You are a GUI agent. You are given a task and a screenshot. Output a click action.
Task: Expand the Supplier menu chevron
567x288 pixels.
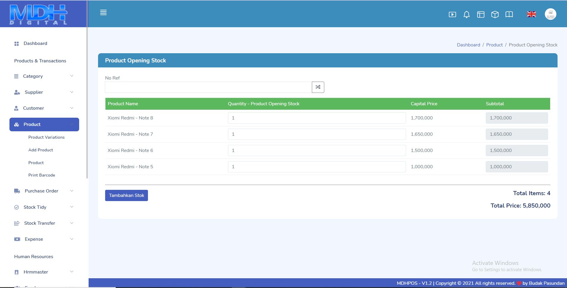pos(72,92)
